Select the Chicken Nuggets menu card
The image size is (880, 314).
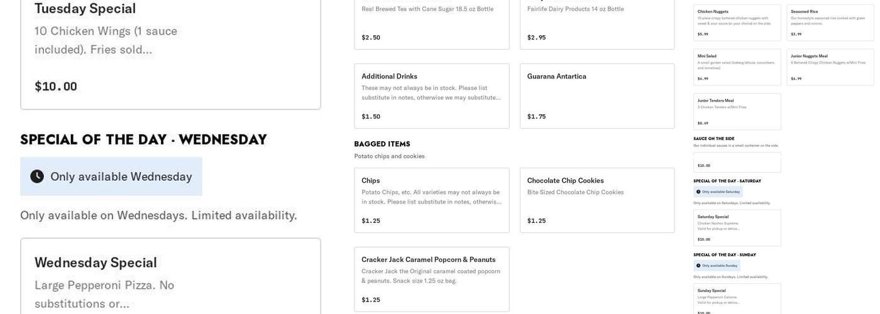737,23
